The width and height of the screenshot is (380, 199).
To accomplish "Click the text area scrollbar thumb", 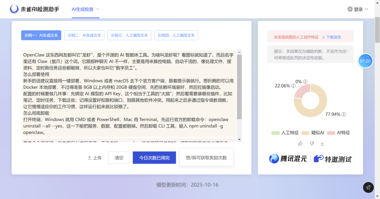I will click(x=240, y=87).
